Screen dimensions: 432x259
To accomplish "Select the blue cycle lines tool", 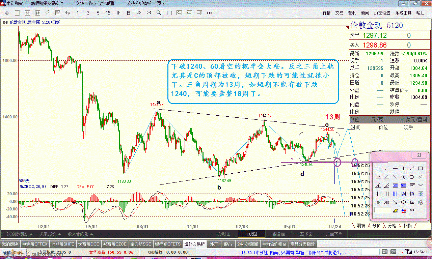I will point(395,194).
